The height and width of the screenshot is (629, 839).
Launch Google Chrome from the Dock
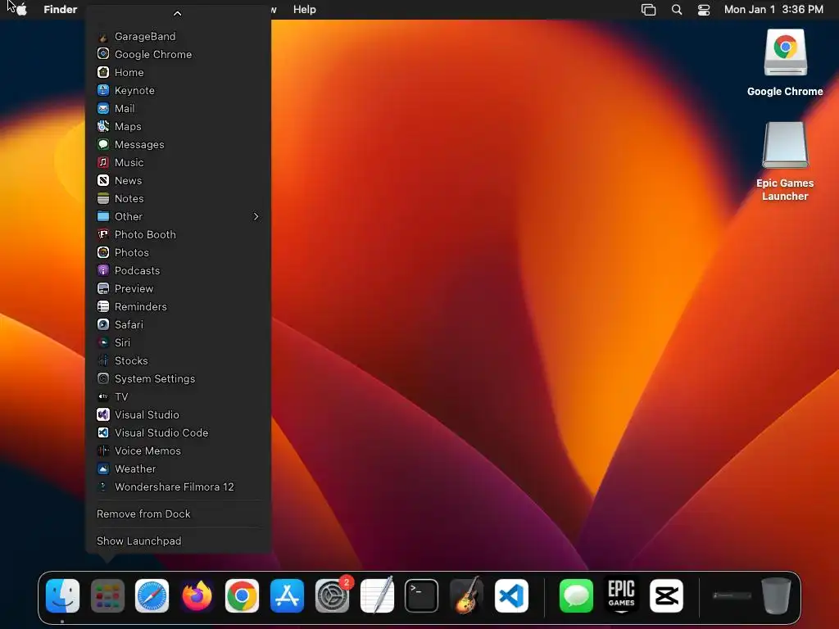pos(242,595)
